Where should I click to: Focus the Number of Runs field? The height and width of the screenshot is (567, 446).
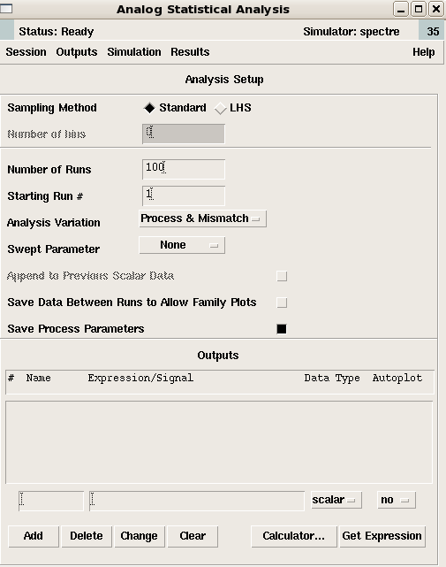point(184,169)
